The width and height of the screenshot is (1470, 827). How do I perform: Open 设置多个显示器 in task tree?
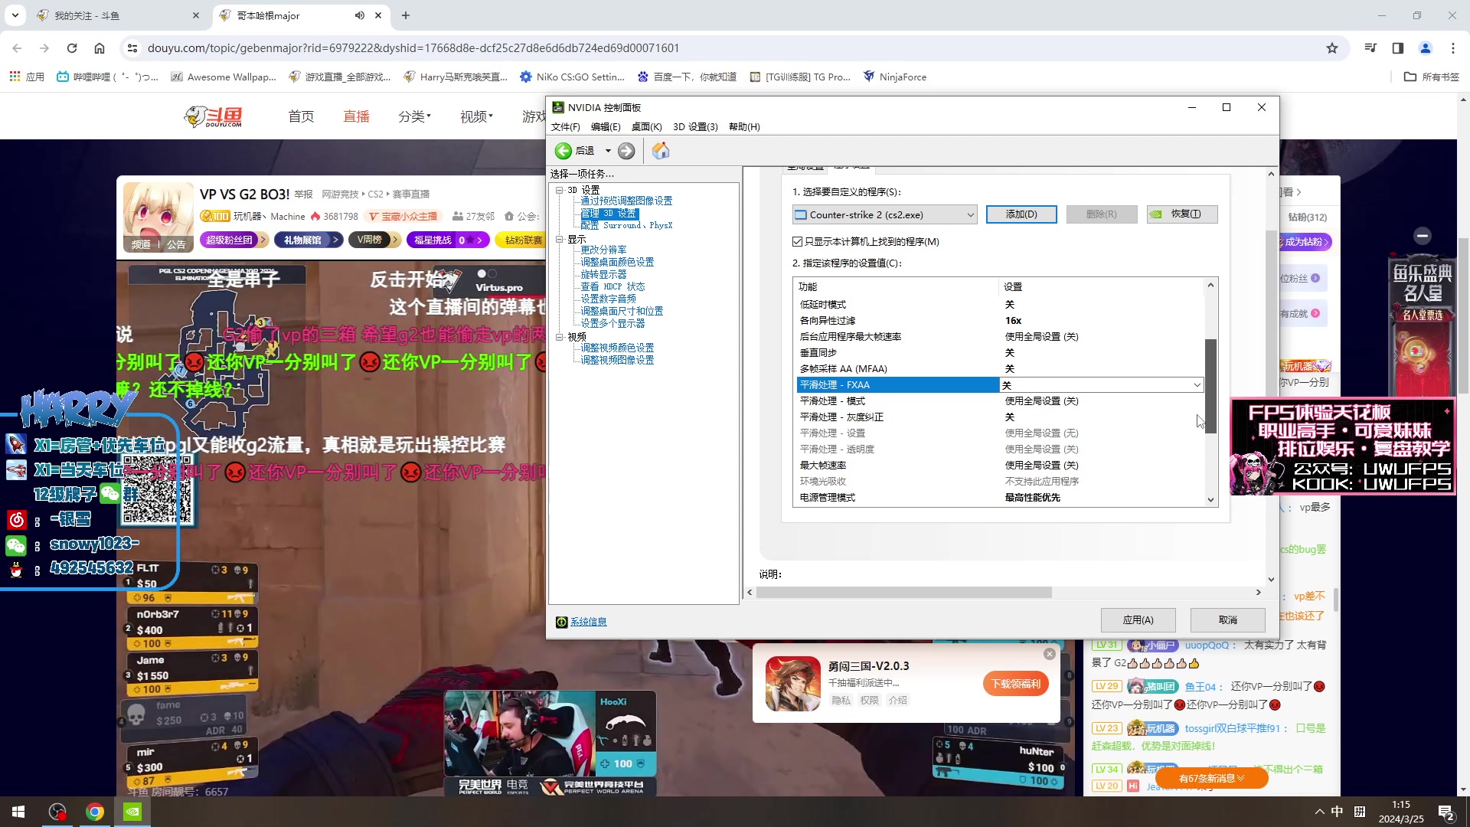612,323
